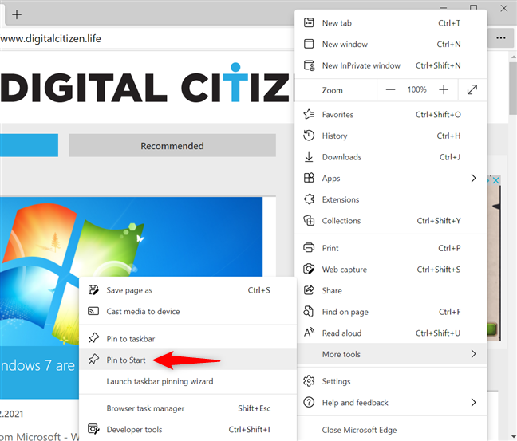Screen dimensions: 517x441
Task: Open Browser task manager
Action: click(x=188, y=408)
